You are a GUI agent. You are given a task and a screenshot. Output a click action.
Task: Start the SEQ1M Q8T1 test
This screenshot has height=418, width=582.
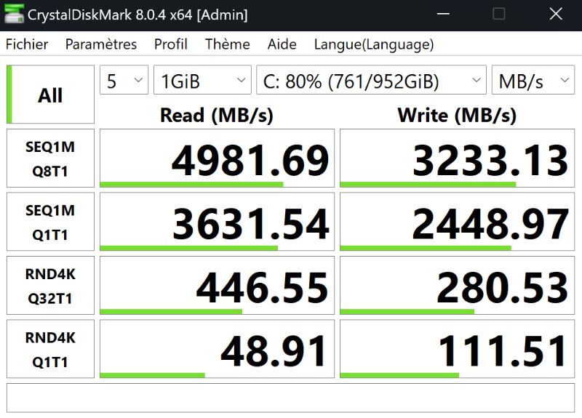click(x=50, y=158)
